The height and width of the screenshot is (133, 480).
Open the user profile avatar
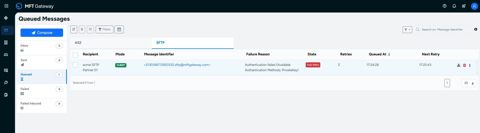pyautogui.click(x=474, y=6)
